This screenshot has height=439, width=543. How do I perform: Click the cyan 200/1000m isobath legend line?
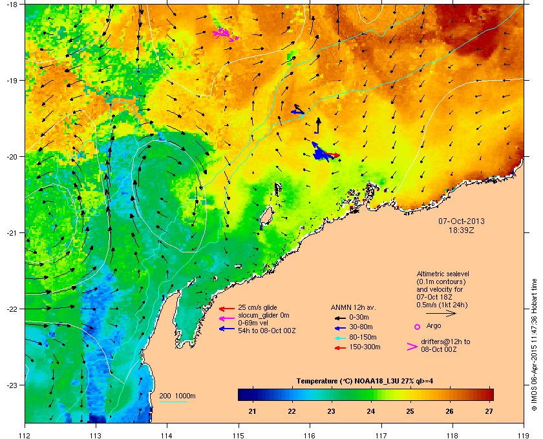[173, 402]
